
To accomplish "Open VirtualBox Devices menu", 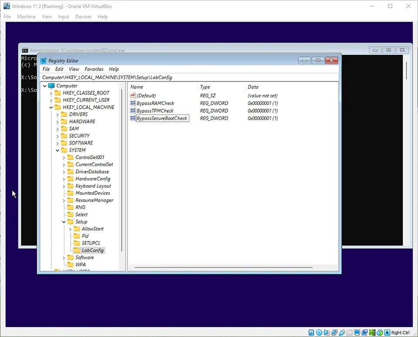I will point(84,17).
